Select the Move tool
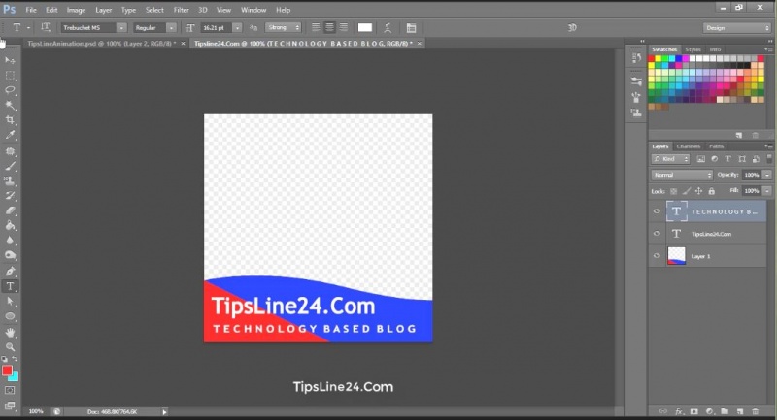 click(x=10, y=60)
